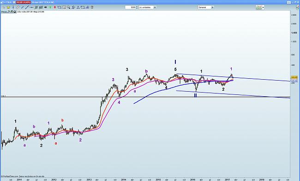Insert a green up-arrow marker

(50, 7)
